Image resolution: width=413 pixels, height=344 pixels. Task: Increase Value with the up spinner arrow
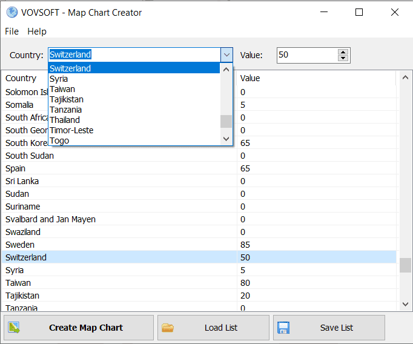[343, 52]
